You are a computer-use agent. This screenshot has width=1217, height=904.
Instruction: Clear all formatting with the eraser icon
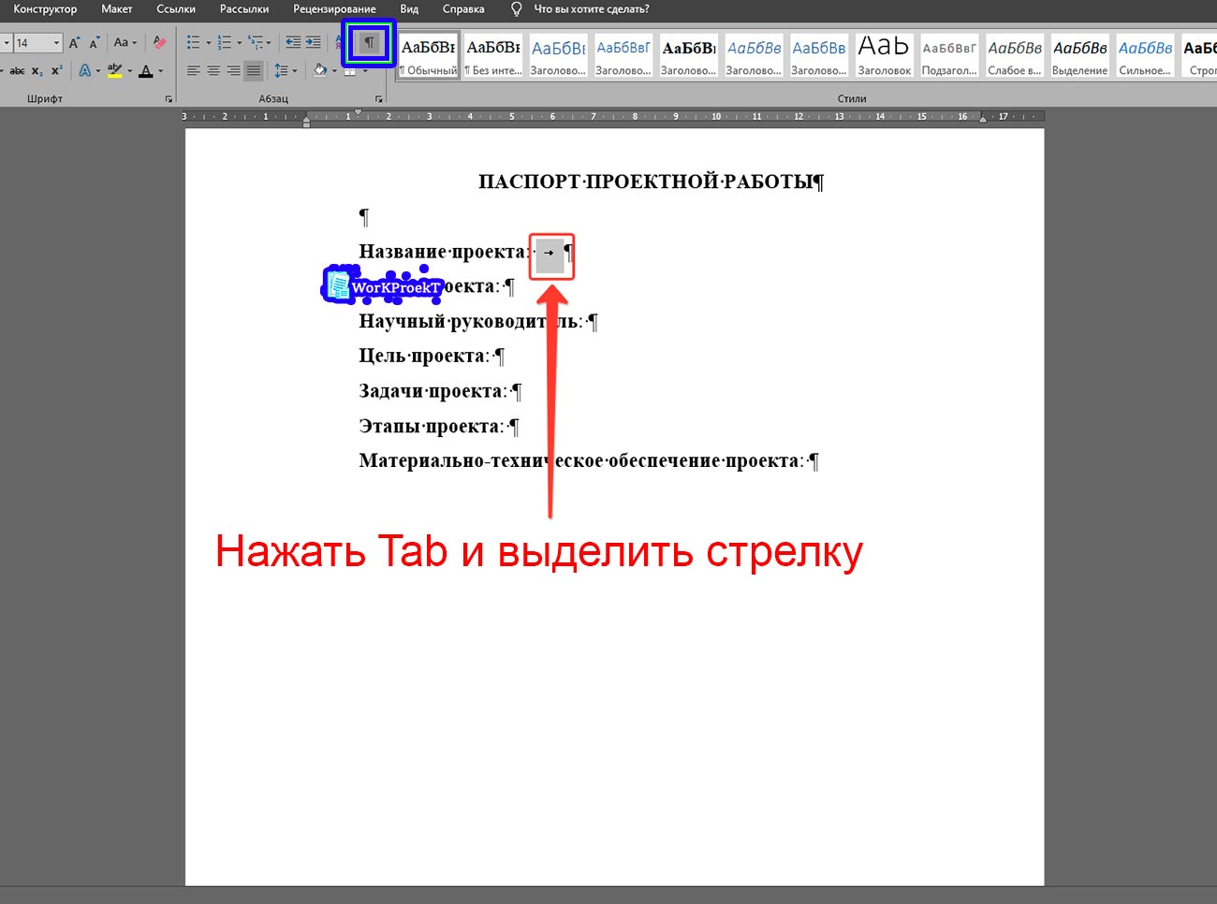tap(158, 41)
